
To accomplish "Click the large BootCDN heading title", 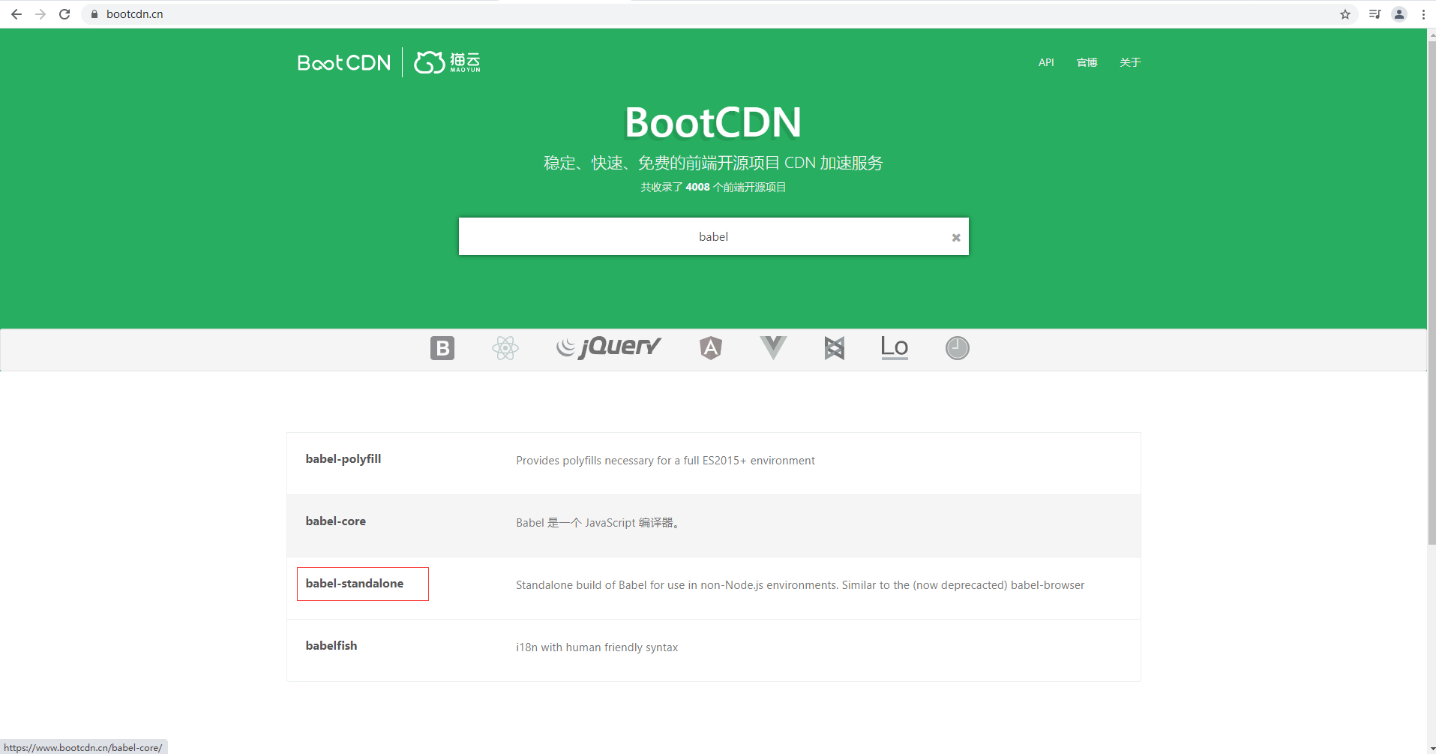I will [x=713, y=122].
